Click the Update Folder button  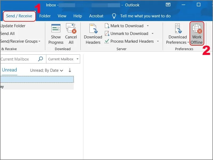click(13, 26)
